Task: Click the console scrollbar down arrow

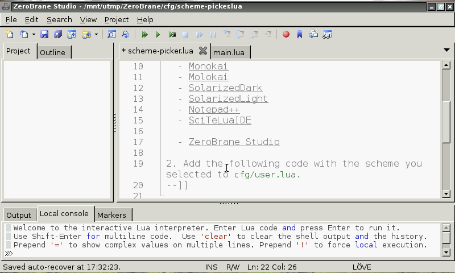Action: click(446, 253)
